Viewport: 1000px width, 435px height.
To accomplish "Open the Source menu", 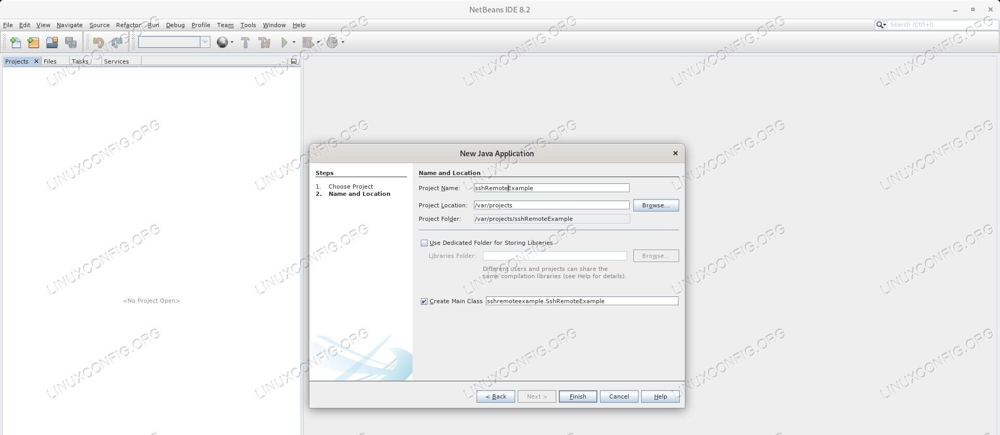I will tap(99, 25).
